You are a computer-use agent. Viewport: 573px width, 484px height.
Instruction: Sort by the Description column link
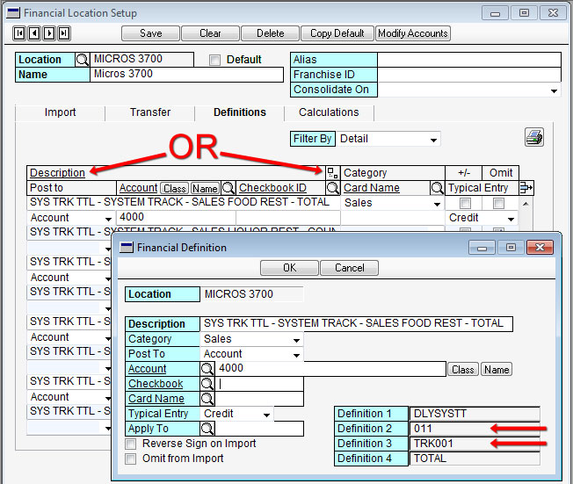(x=57, y=173)
